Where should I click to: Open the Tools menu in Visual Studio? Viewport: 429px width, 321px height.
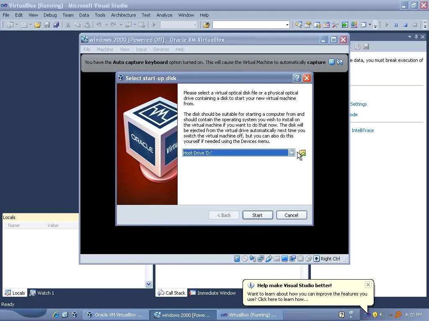[x=100, y=15]
